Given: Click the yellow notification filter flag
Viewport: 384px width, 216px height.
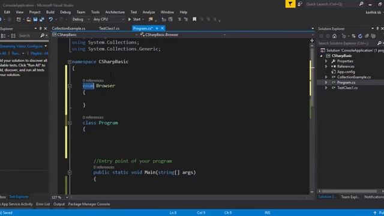Looking at the screenshot, I should pyautogui.click(x=290, y=4).
